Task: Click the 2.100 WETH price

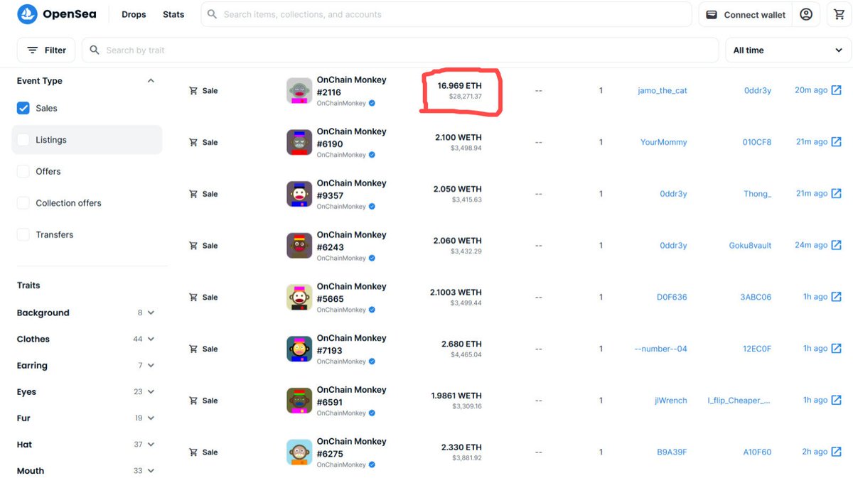Action: [x=458, y=138]
